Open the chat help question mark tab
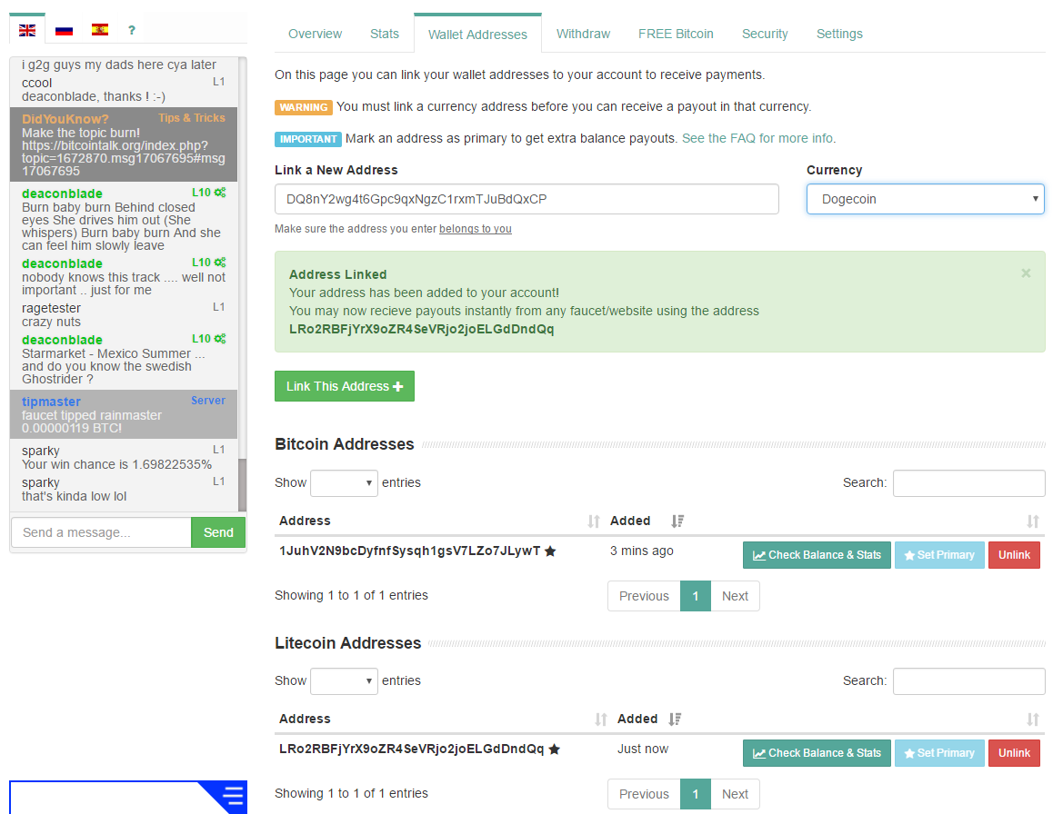This screenshot has height=814, width=1063. [x=132, y=30]
